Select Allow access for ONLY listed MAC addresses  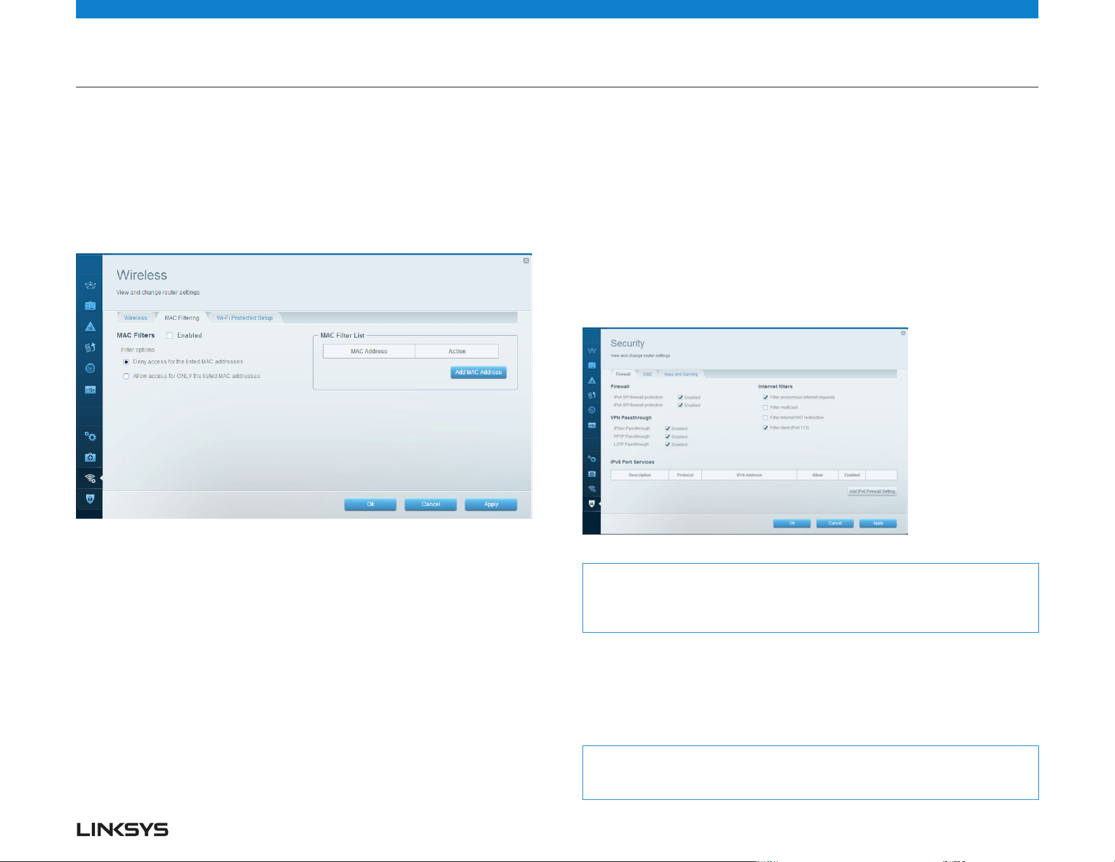(x=126, y=376)
